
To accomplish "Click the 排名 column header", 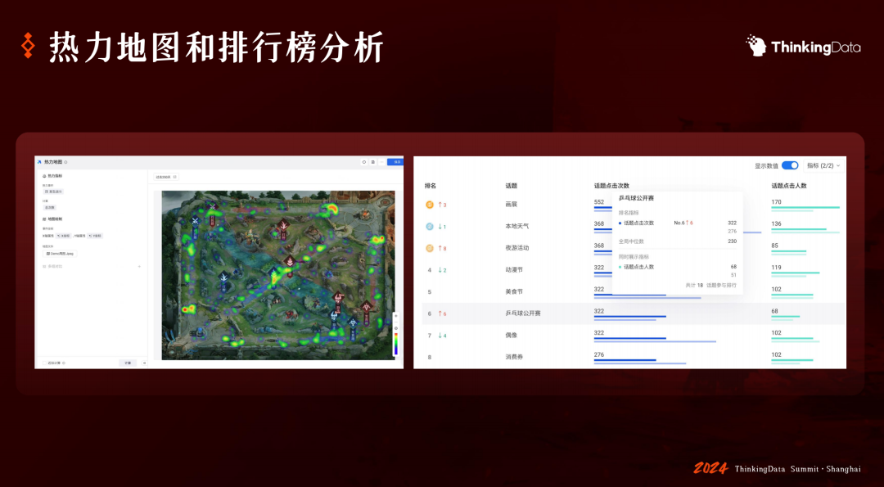I will pos(431,186).
